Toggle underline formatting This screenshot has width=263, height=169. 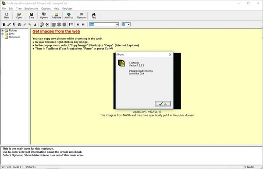(14, 25)
